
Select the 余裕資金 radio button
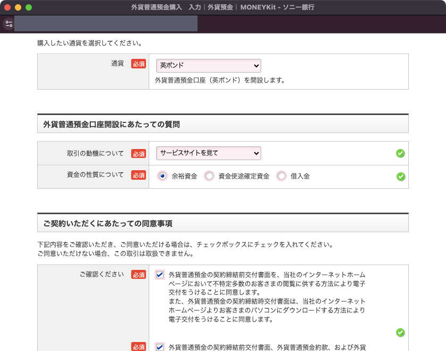(x=162, y=176)
